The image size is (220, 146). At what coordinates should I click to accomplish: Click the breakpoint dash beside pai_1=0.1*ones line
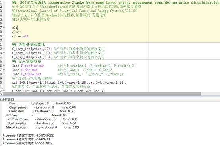point(4,82)
